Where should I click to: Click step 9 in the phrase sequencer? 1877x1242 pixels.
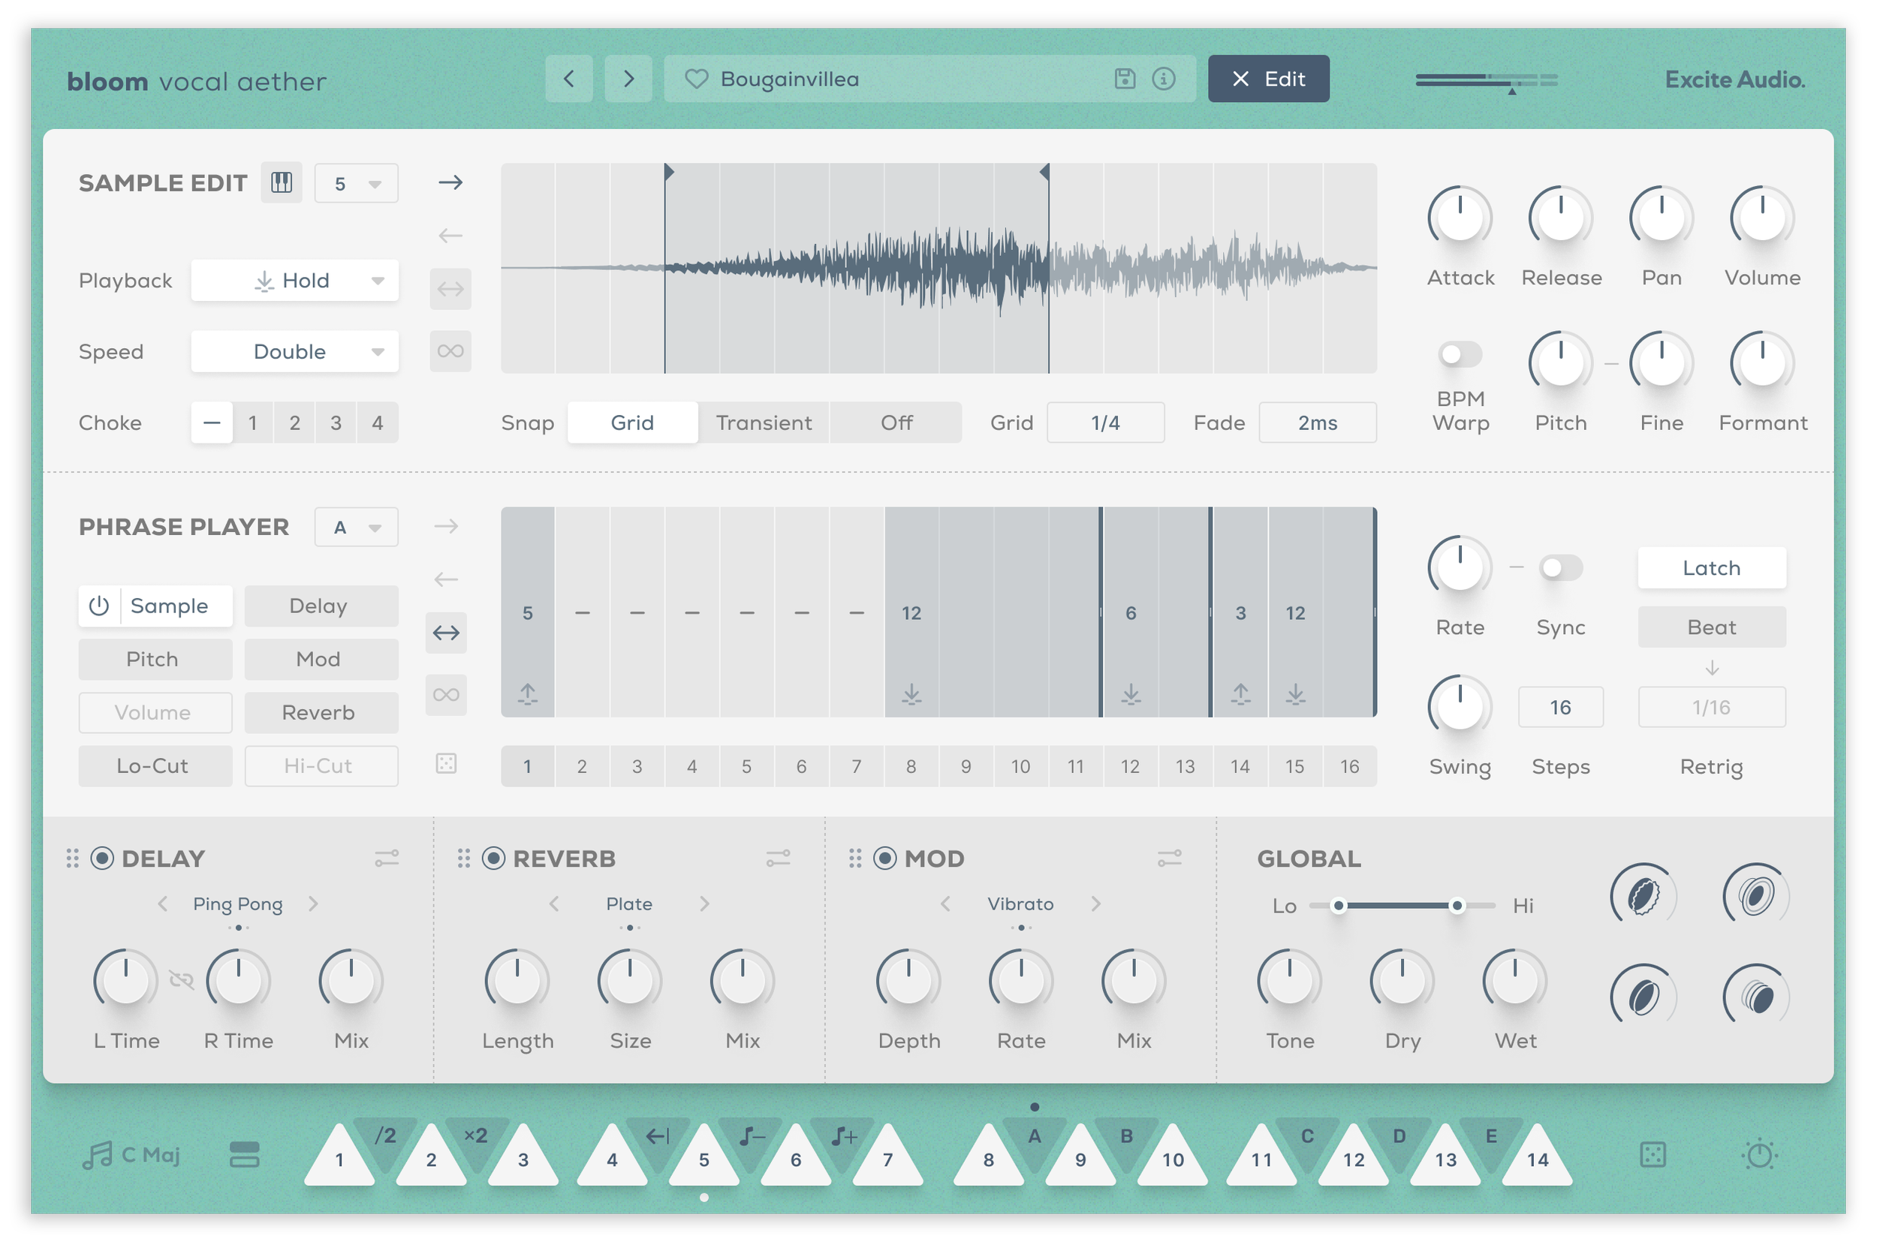point(966,766)
